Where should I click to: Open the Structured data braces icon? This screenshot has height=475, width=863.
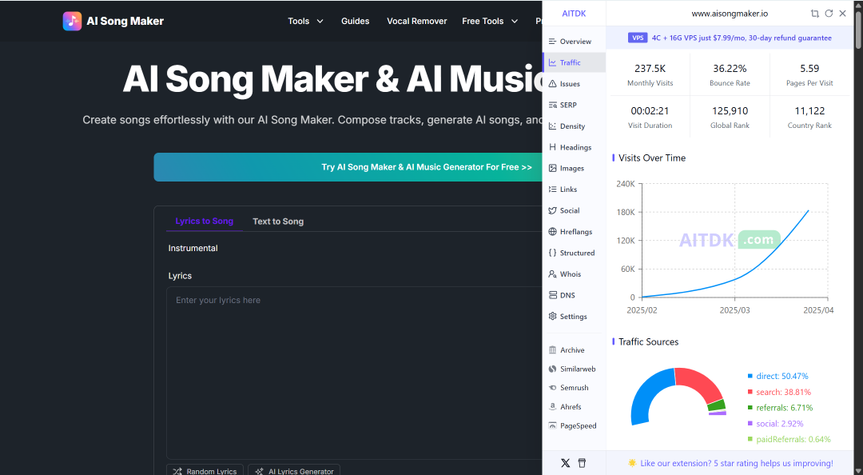pyautogui.click(x=553, y=253)
